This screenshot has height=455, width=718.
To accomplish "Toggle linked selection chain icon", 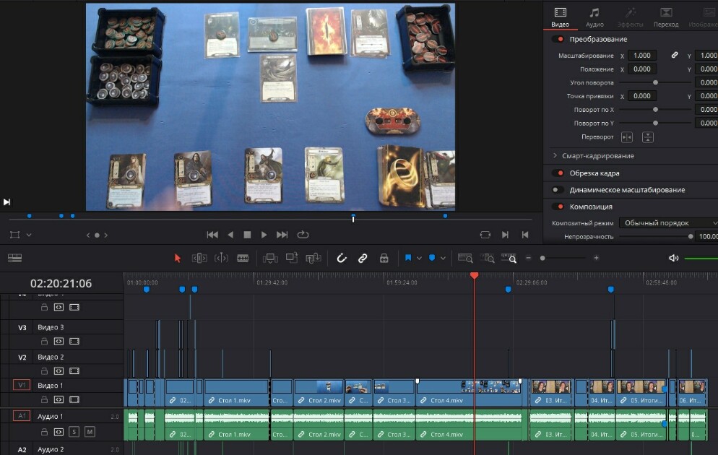I will pos(363,258).
